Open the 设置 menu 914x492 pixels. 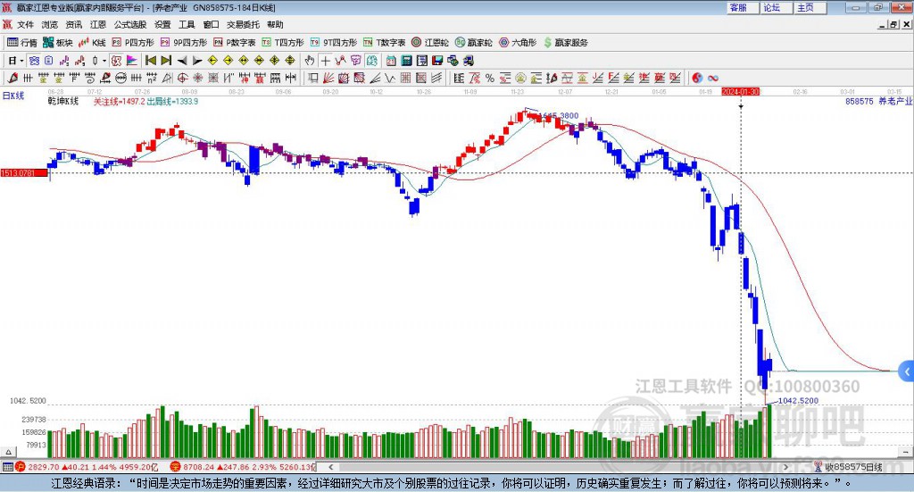(162, 24)
